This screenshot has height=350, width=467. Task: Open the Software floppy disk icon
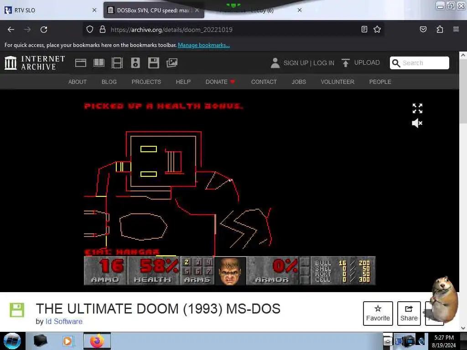[153, 63]
